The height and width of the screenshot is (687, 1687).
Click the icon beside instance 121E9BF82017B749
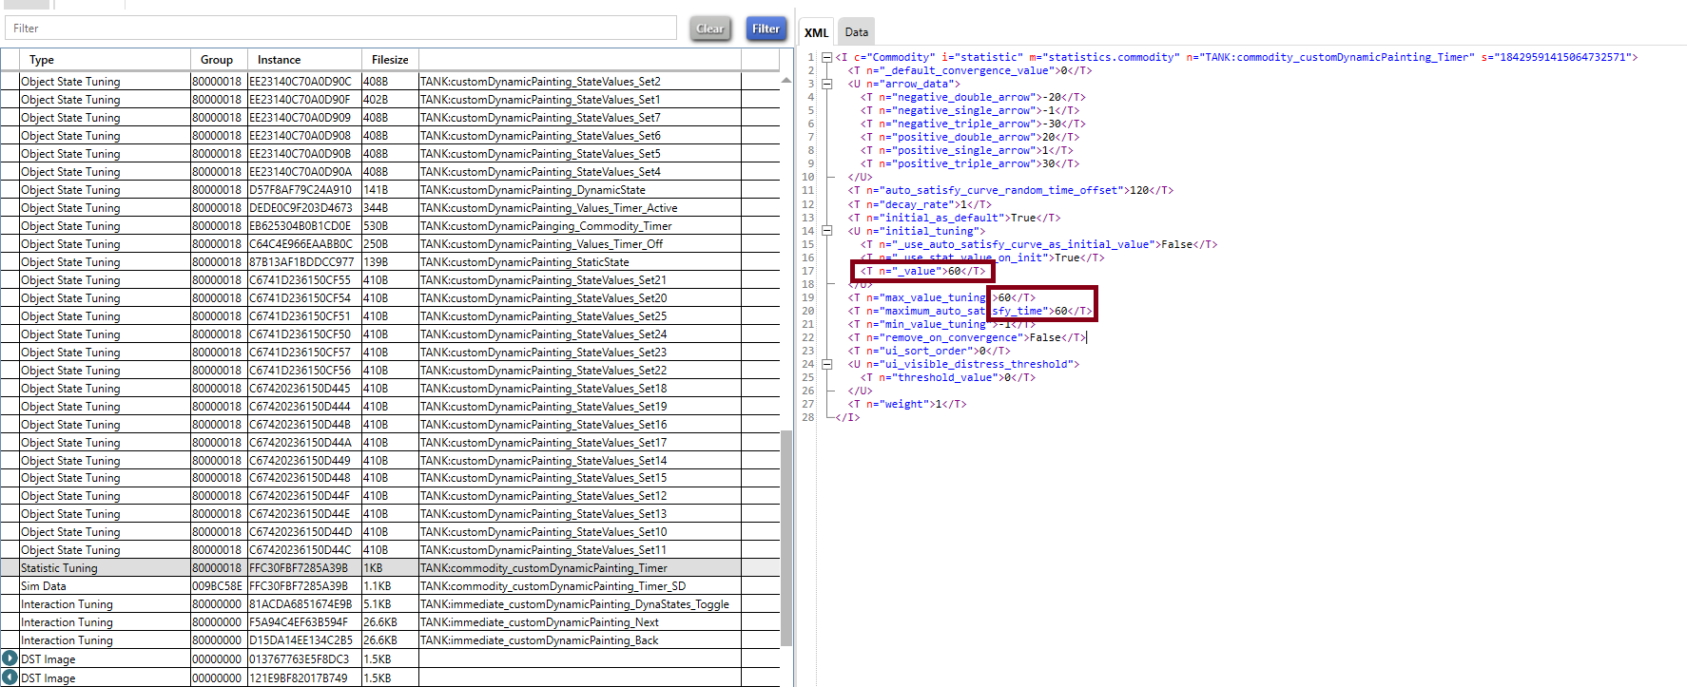click(10, 677)
